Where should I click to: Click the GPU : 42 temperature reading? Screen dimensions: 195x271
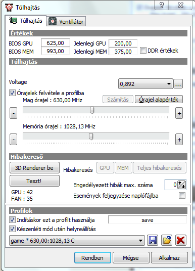(x=22, y=192)
